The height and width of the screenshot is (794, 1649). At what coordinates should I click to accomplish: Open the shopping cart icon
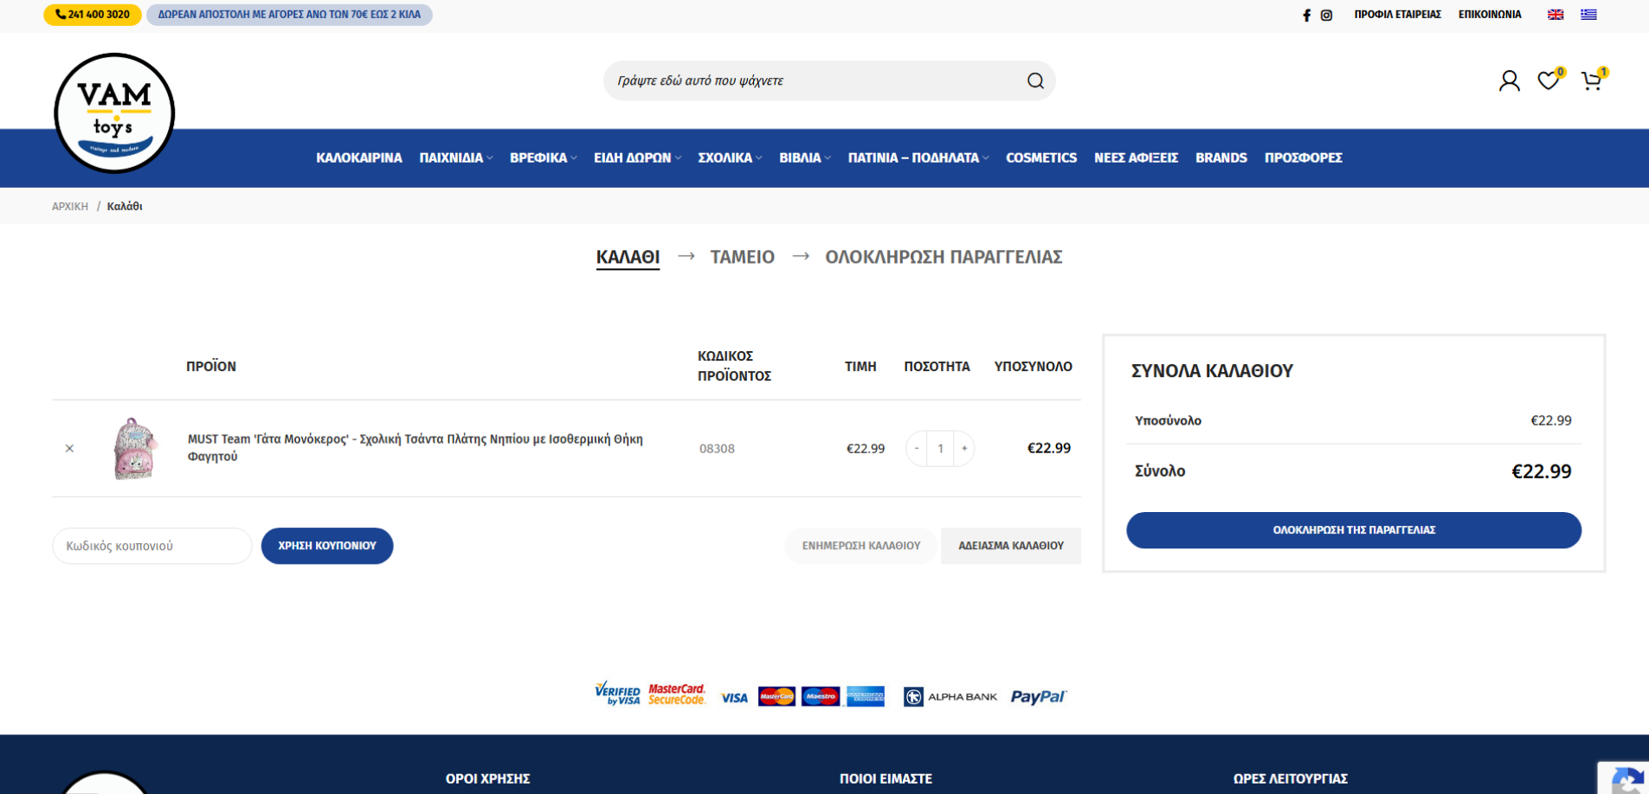pos(1592,80)
